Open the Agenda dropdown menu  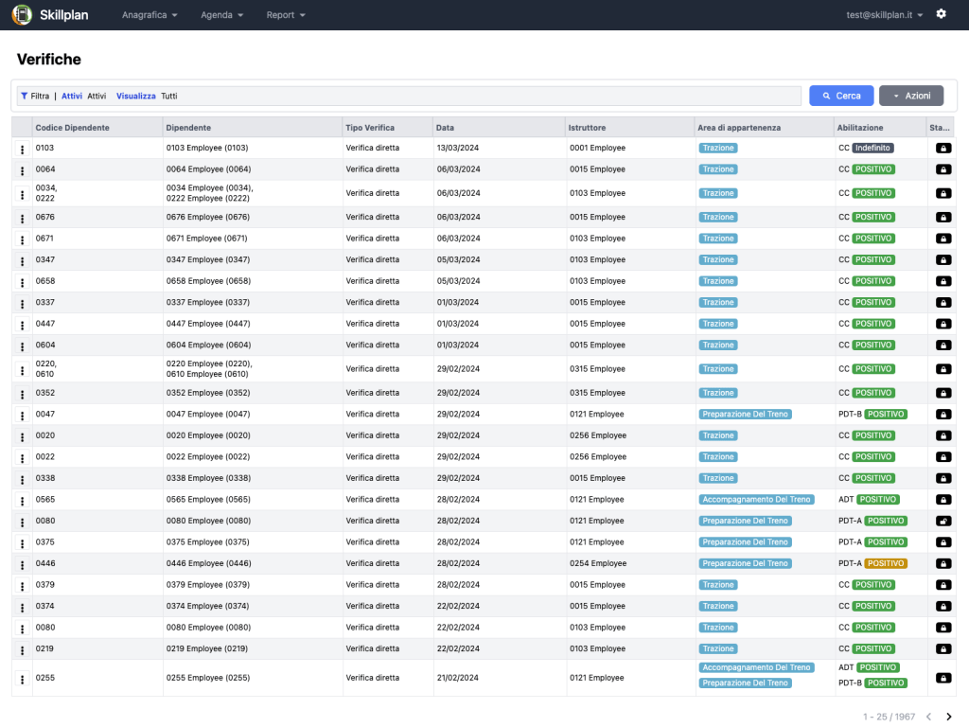click(221, 15)
